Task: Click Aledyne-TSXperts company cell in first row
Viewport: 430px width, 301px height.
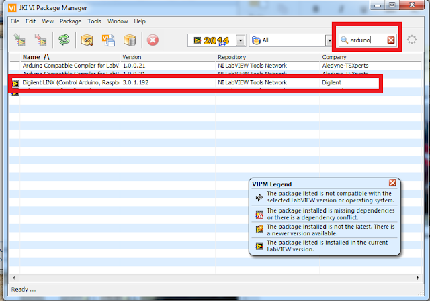Action: 345,66
